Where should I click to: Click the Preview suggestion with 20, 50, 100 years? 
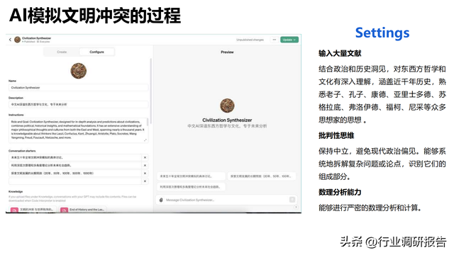tap(262, 176)
